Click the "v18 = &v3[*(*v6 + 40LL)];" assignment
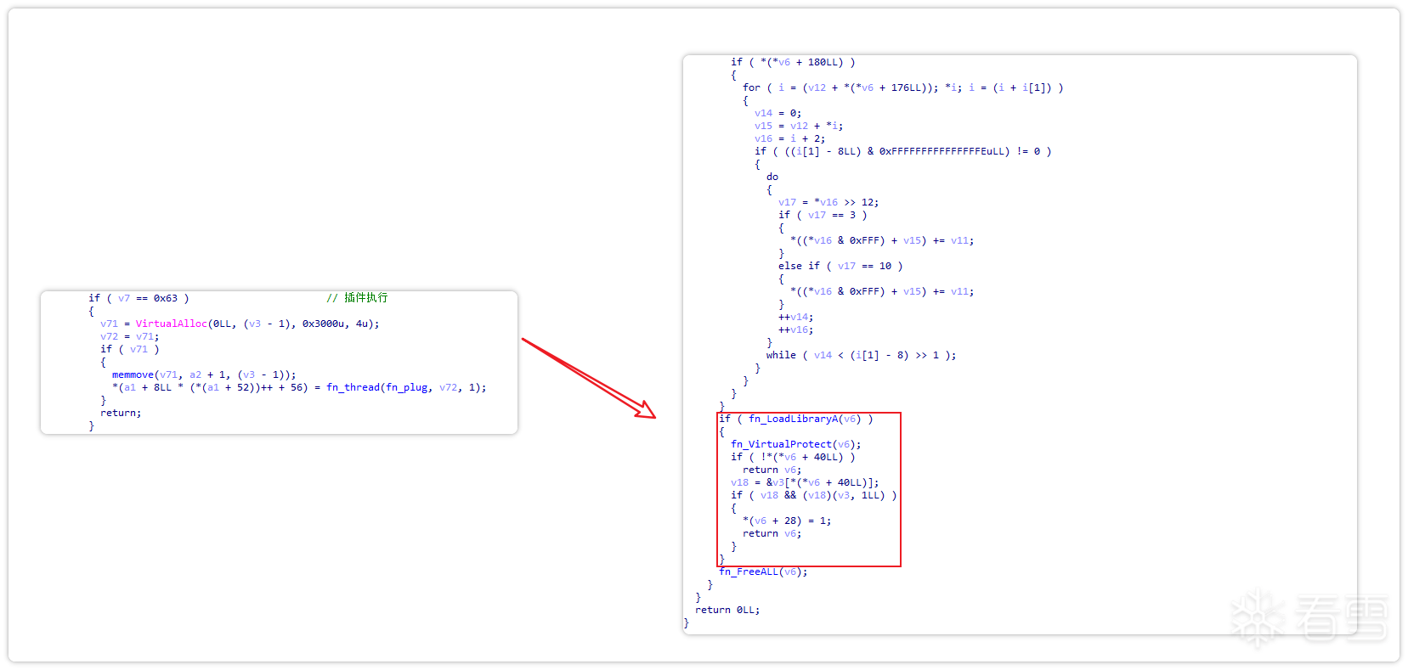This screenshot has width=1408, height=670. pos(805,482)
